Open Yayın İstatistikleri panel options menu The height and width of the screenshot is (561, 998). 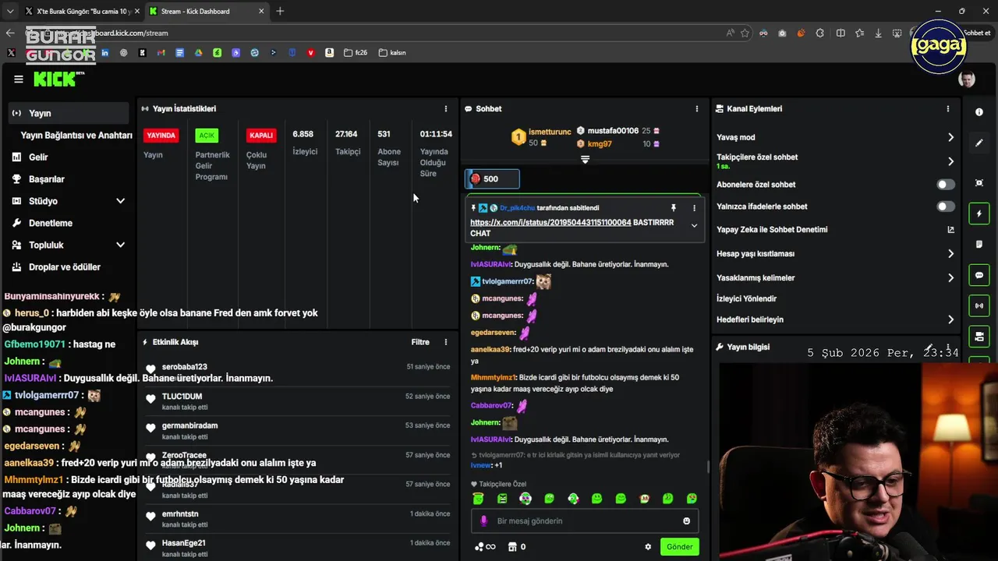click(446, 109)
